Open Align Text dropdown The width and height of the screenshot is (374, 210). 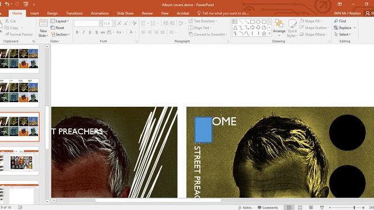200,27
